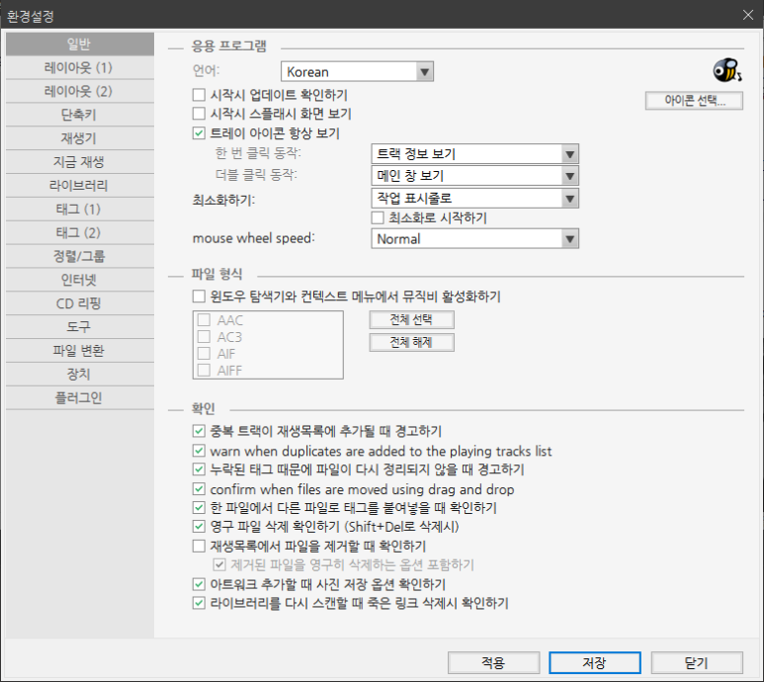Open 더블 클릭 동작 dropdown

click(x=475, y=176)
